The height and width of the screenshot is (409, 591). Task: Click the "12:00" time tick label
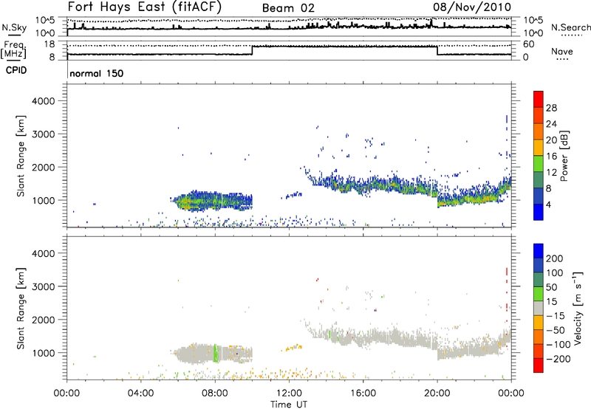(289, 393)
